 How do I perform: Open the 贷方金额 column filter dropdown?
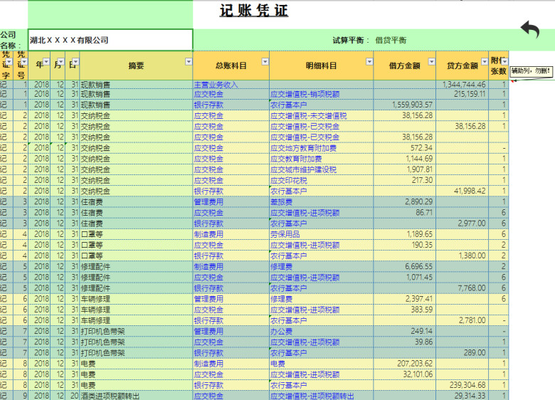tap(485, 62)
